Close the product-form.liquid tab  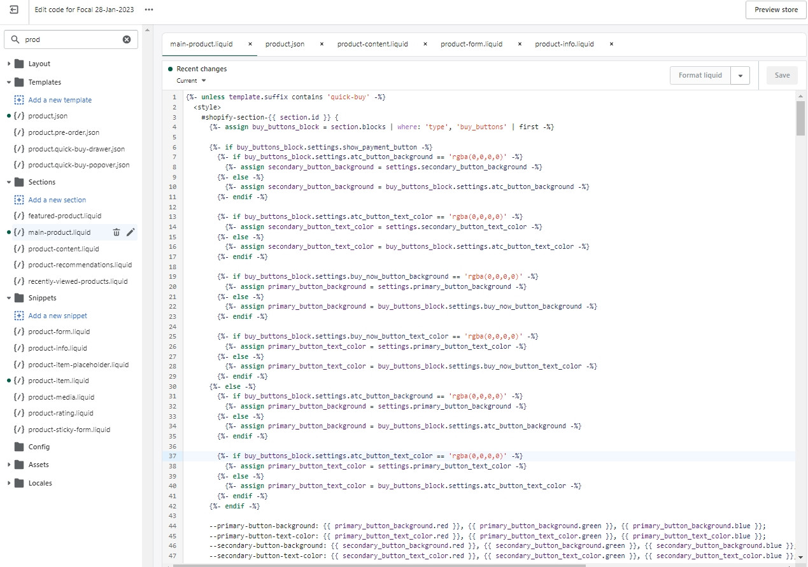pos(520,44)
